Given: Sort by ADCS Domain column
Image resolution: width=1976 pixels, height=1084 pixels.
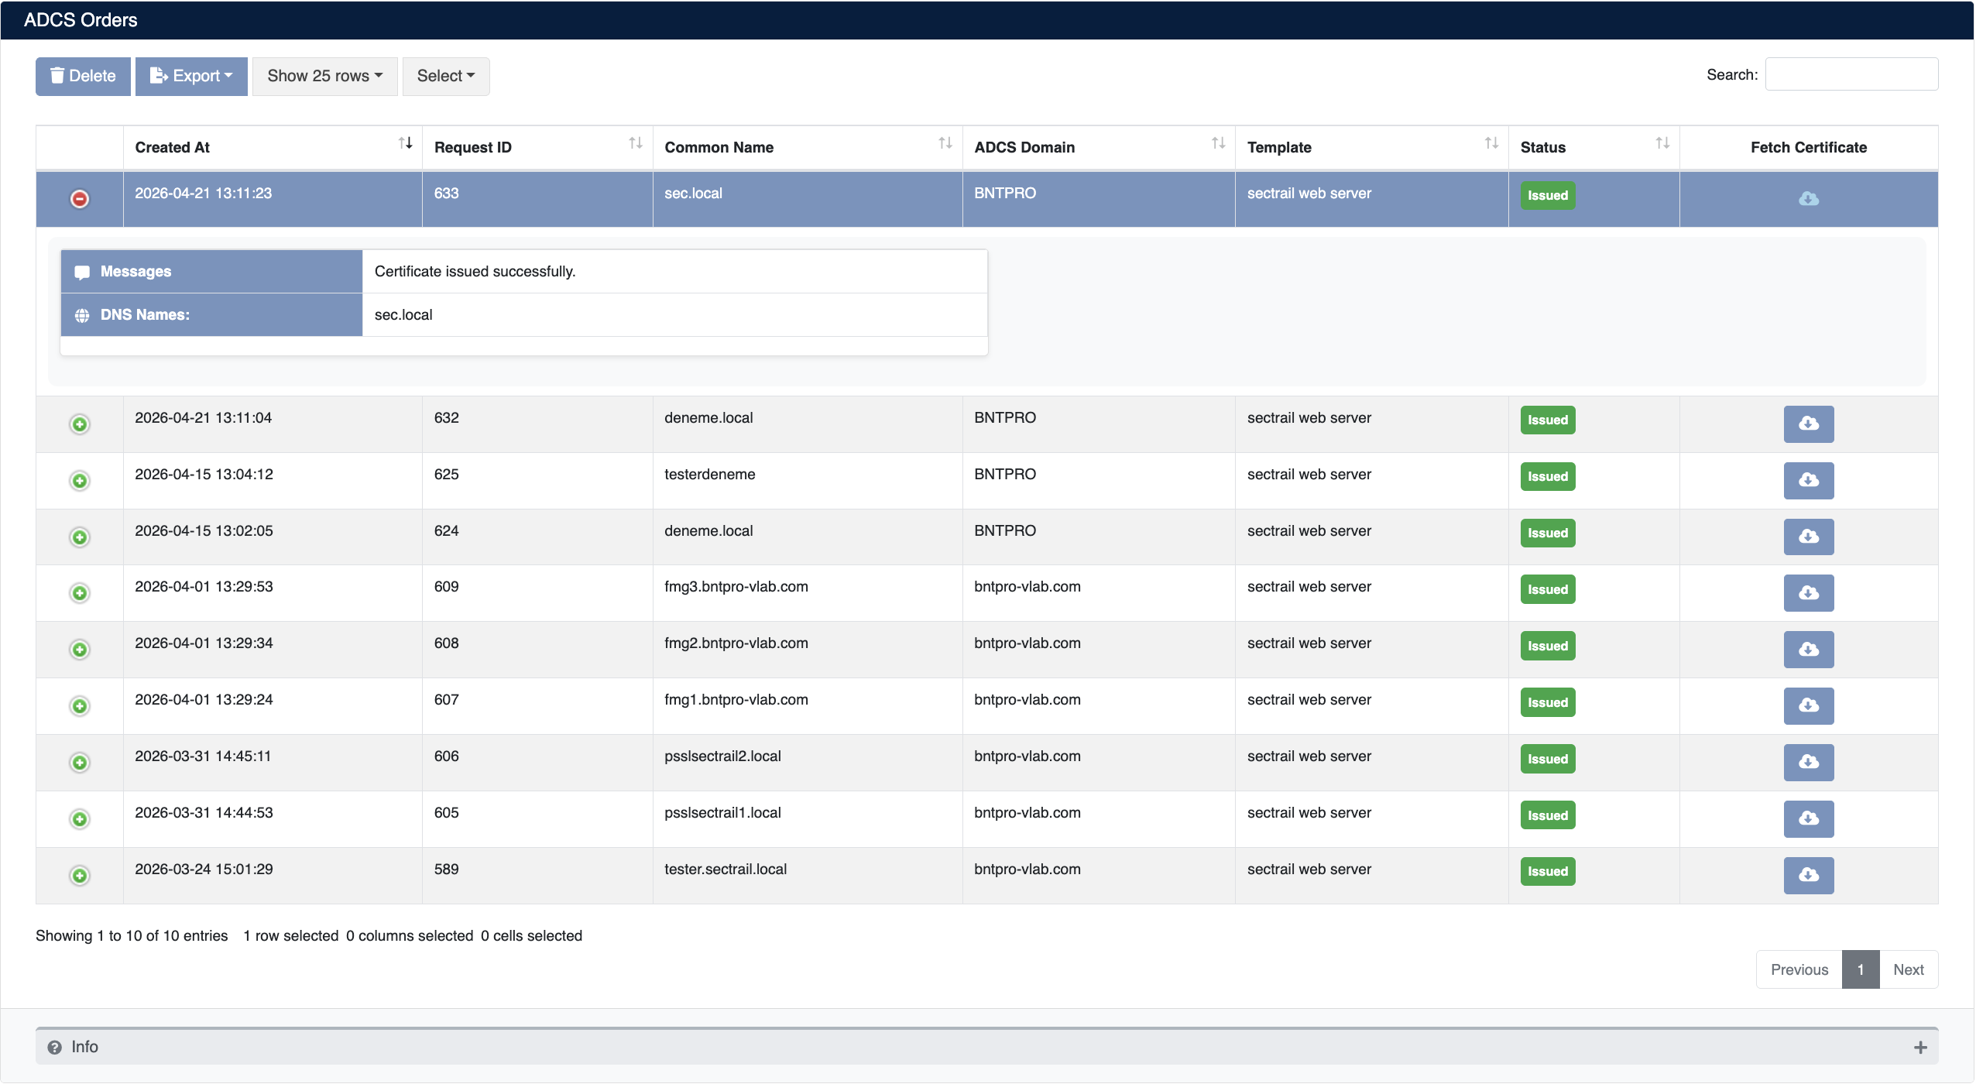Looking at the screenshot, I should pyautogui.click(x=1099, y=147).
